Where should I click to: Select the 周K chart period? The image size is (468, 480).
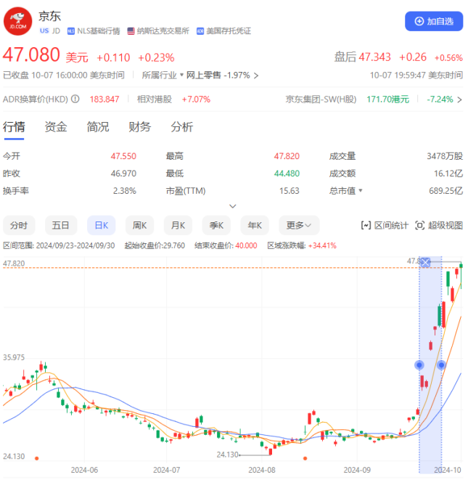[139, 225]
